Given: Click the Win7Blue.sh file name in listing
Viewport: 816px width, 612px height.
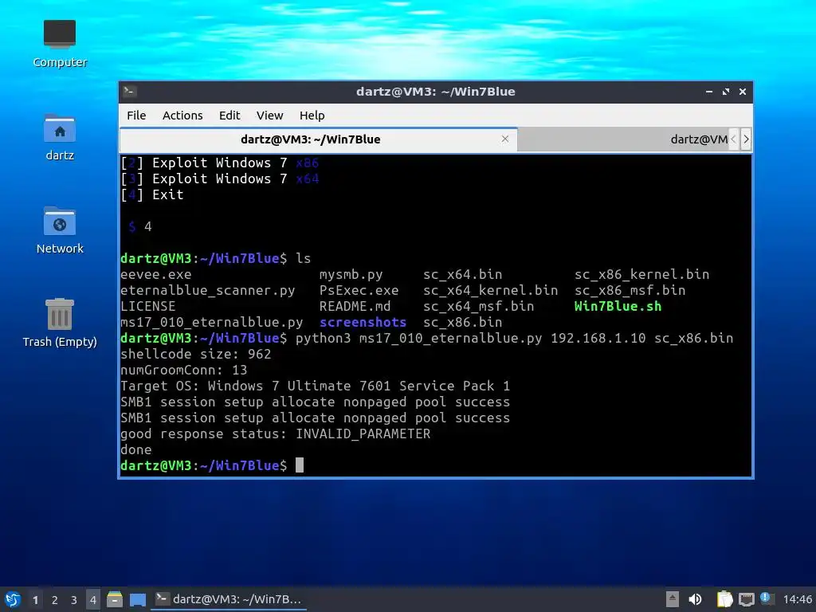Looking at the screenshot, I should point(618,306).
